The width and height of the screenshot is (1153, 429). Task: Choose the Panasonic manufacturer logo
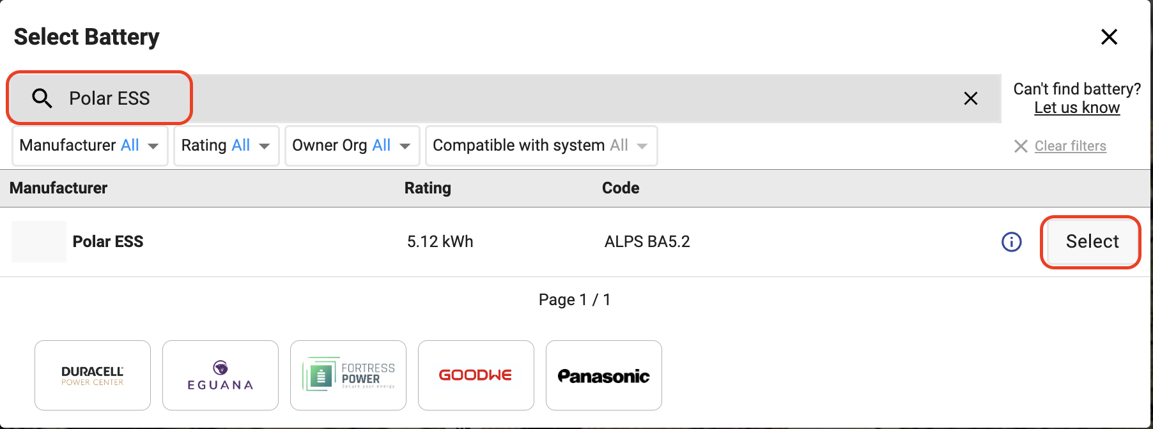point(604,375)
